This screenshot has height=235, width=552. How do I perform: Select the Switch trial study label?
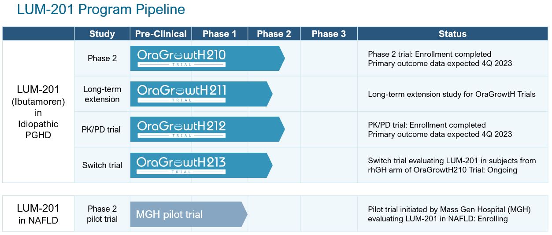(x=102, y=165)
